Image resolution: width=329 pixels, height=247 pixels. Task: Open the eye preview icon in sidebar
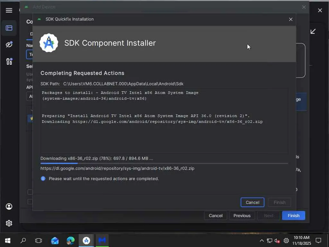click(x=9, y=44)
